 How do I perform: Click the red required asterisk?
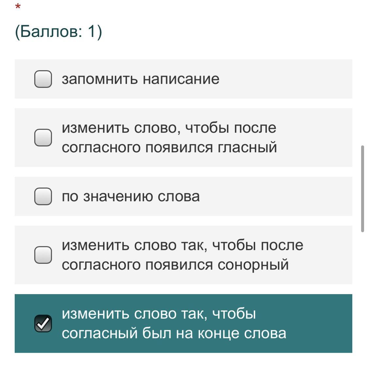coord(18,7)
